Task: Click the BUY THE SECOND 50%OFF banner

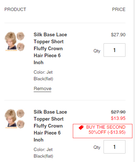Action: 102,131
